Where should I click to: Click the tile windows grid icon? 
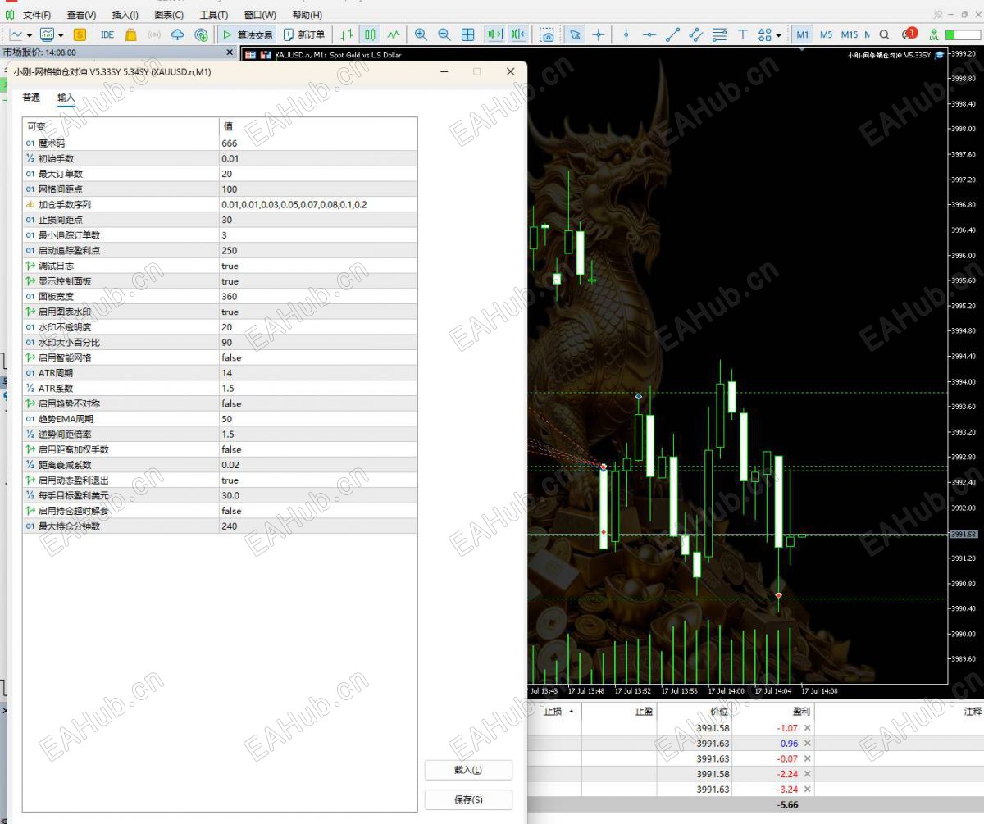pyautogui.click(x=468, y=34)
